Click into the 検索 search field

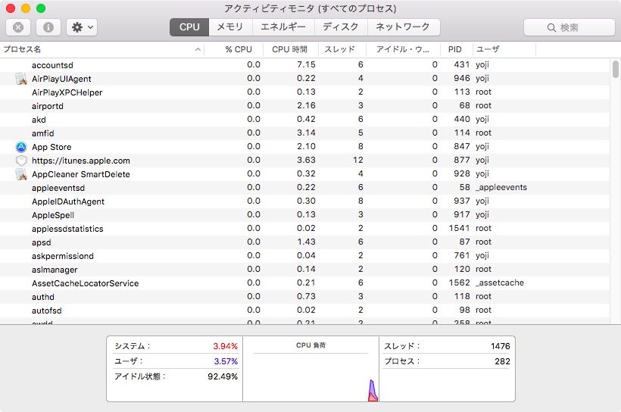(x=569, y=27)
